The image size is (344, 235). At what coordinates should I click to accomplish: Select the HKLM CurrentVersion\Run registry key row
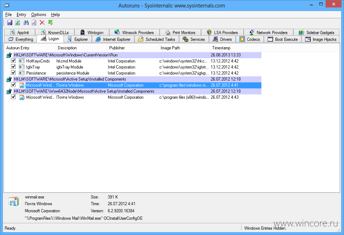click(137, 55)
